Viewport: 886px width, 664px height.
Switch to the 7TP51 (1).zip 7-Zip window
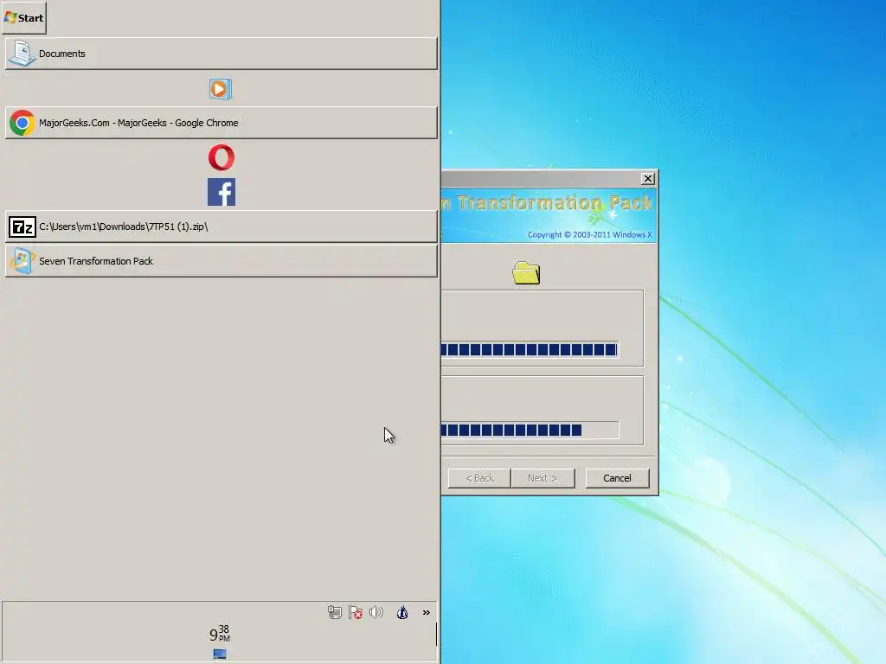(x=221, y=227)
